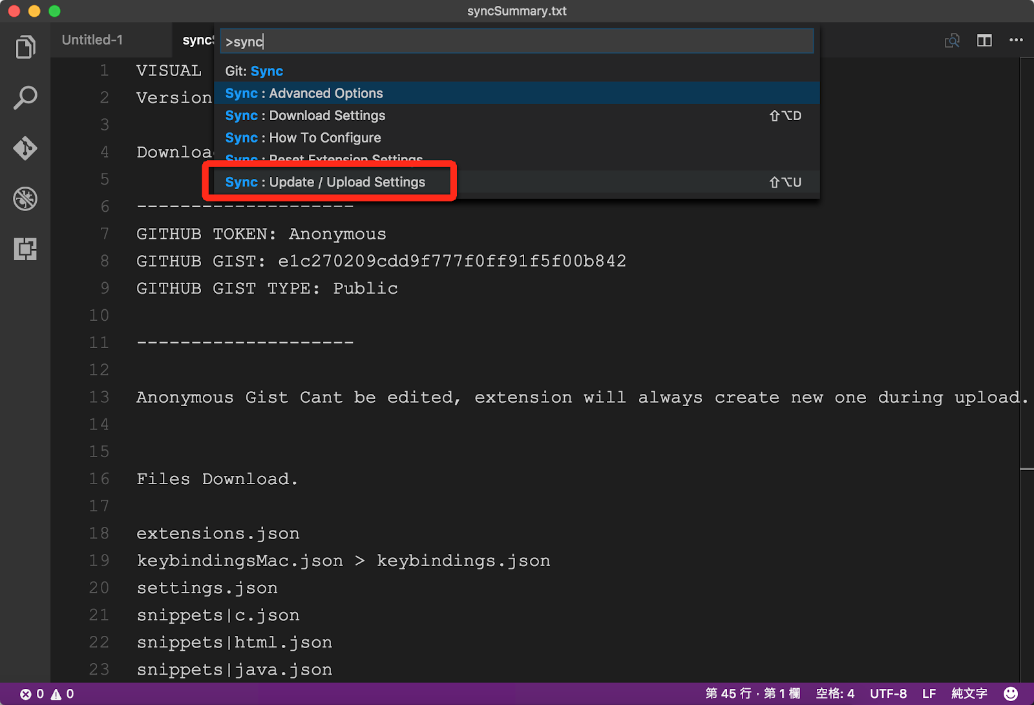Screen dimensions: 1034x705
Task: Click the GITHUB GIST id line
Action: point(381,261)
